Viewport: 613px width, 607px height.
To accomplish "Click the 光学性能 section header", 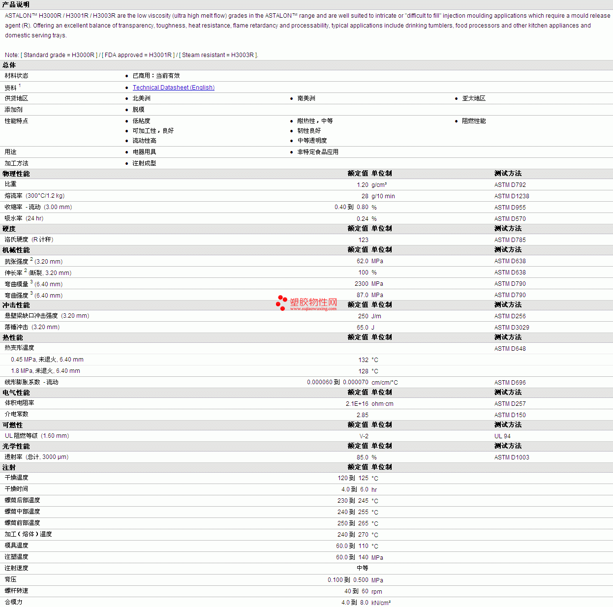I will click(x=16, y=447).
